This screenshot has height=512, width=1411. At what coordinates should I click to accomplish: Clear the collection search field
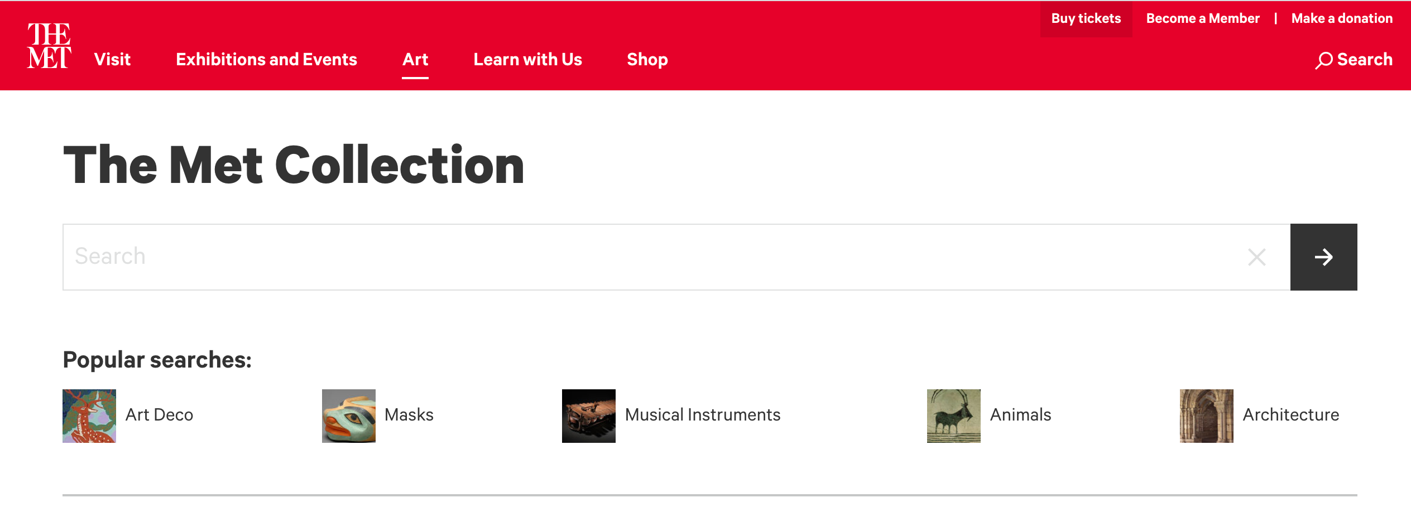click(x=1256, y=257)
